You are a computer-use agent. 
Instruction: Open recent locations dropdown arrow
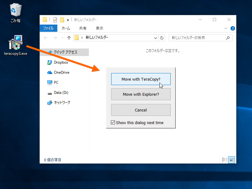click(x=62, y=38)
